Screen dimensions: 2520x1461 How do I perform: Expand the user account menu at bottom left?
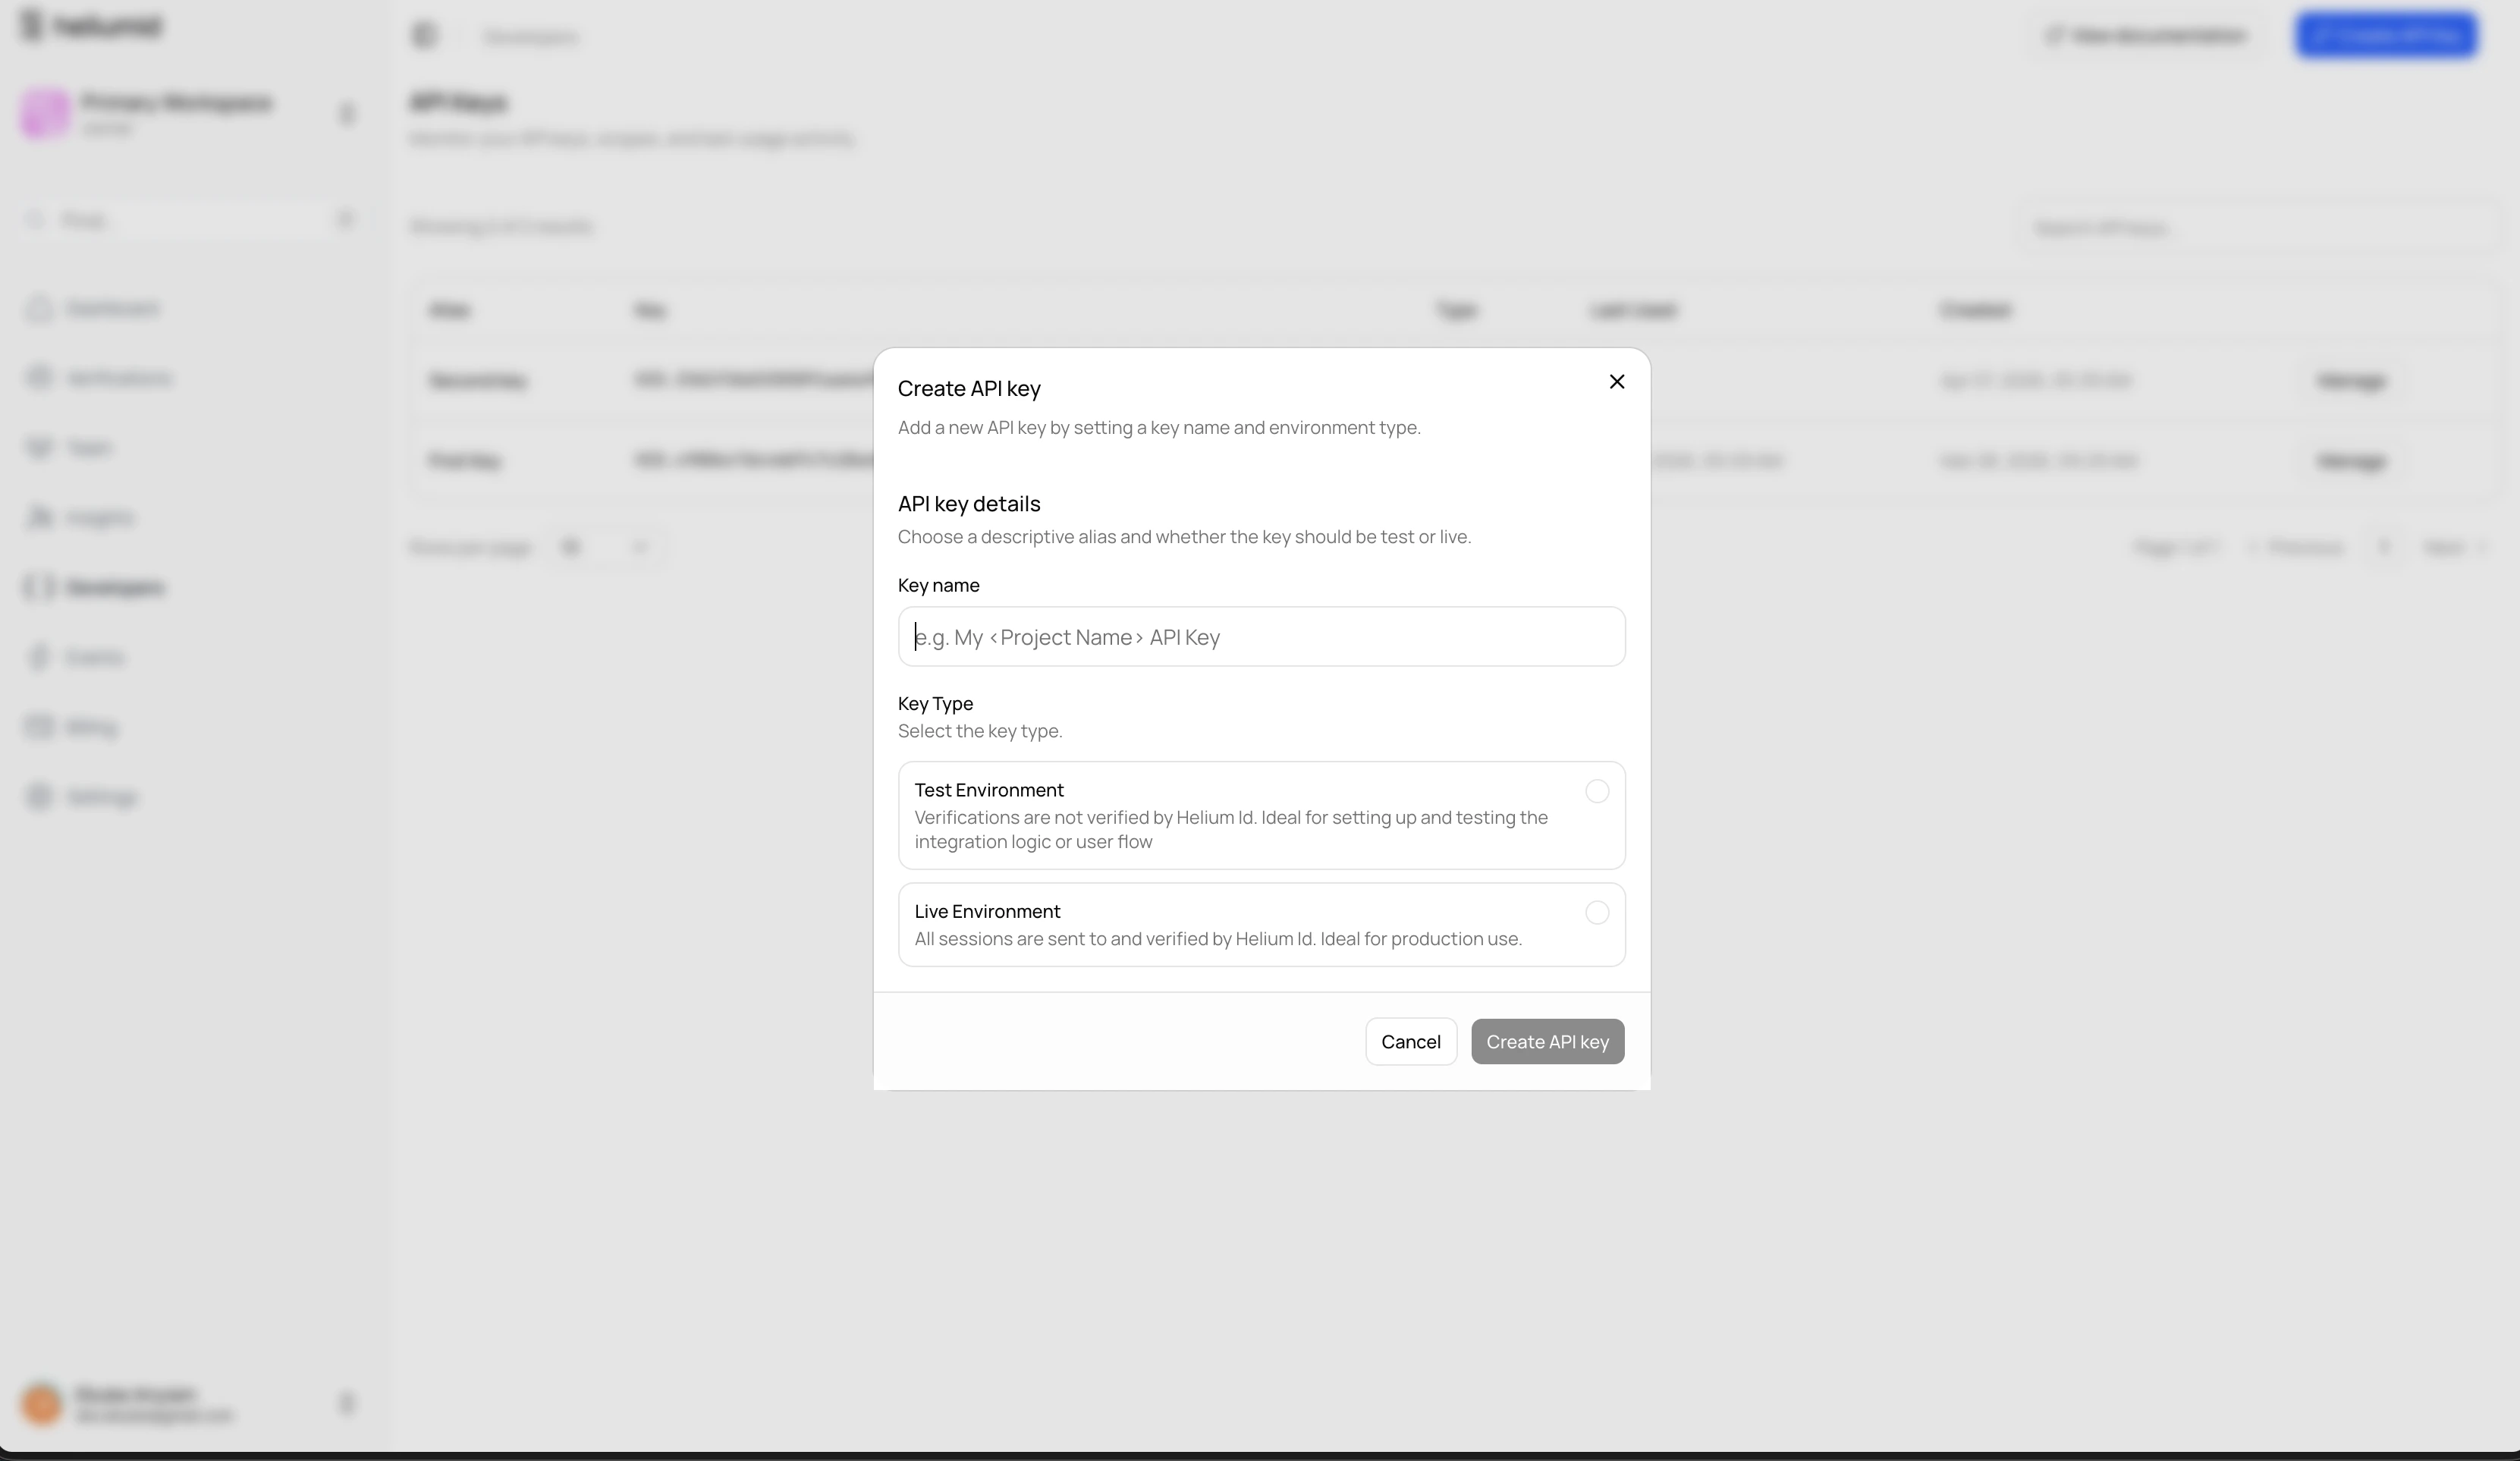[347, 1404]
